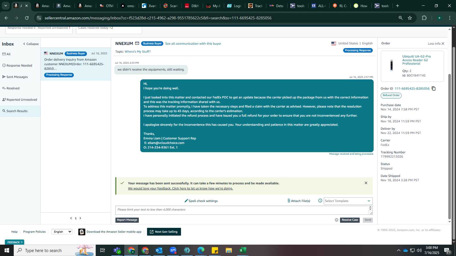
Task: Switch to the D&H browser tab
Action: [192, 6]
